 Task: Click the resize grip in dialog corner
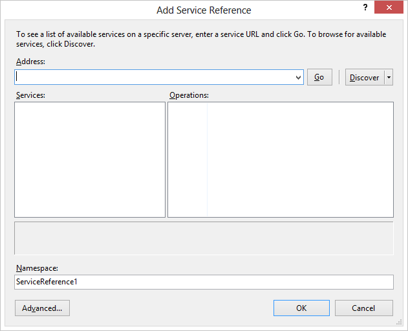pyautogui.click(x=399, y=323)
